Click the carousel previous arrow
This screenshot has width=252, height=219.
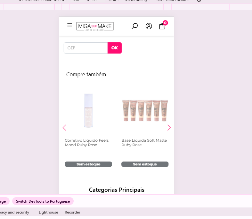coord(64,128)
